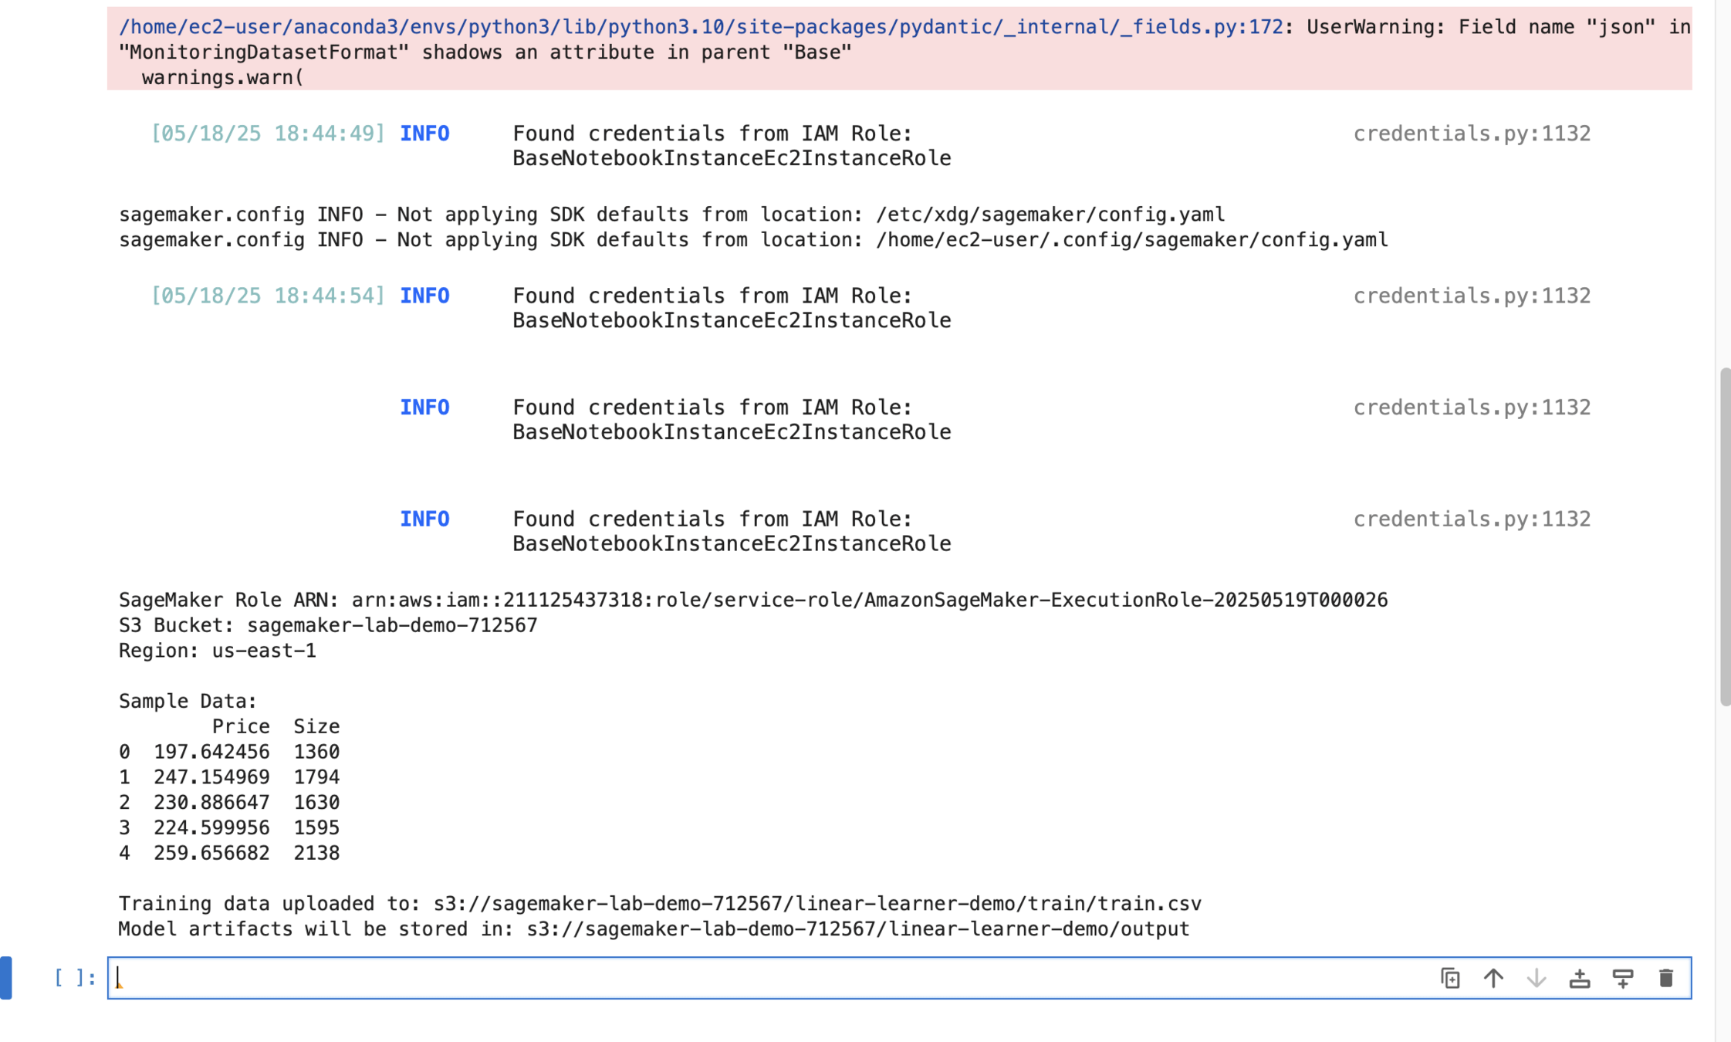The width and height of the screenshot is (1731, 1042).
Task: Click the SageMaker Role ARN output line
Action: pos(752,600)
